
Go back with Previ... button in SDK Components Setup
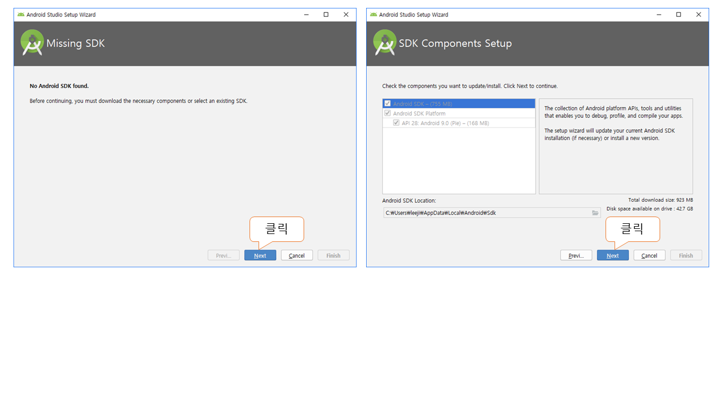click(x=576, y=255)
